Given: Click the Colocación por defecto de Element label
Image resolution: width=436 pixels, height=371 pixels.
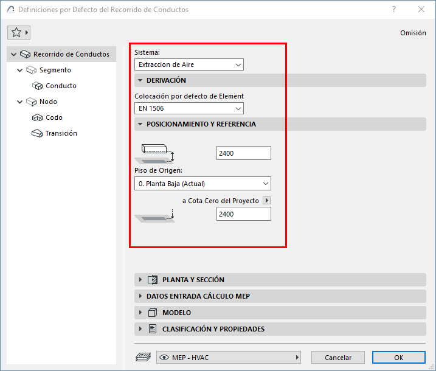Looking at the screenshot, I should click(x=189, y=96).
